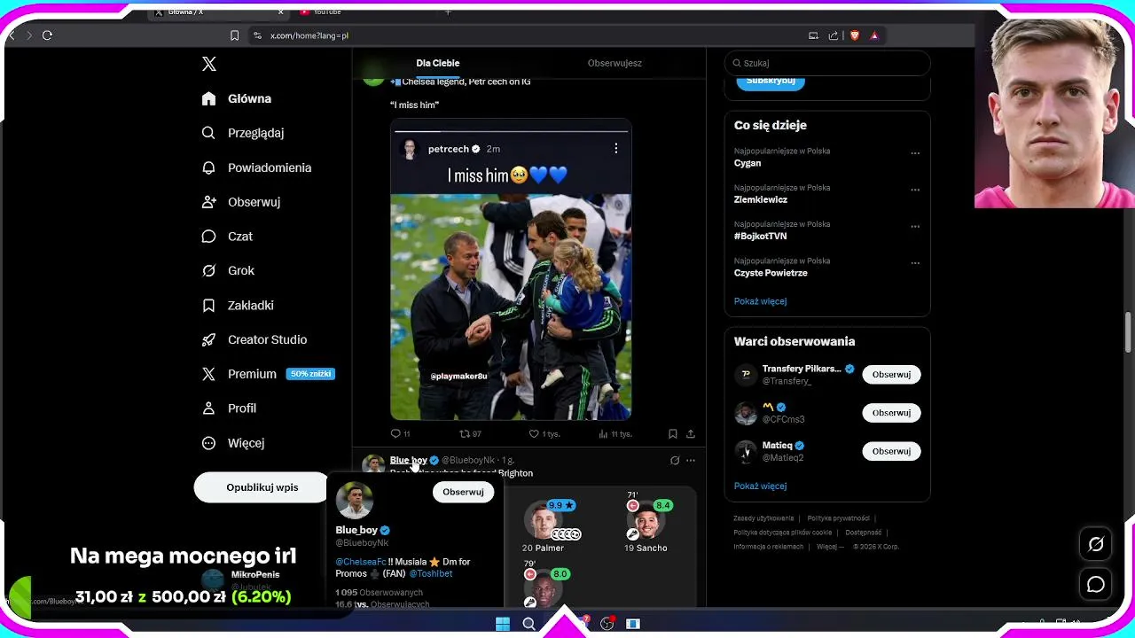
Task: Click the browser share icon
Action: click(834, 35)
